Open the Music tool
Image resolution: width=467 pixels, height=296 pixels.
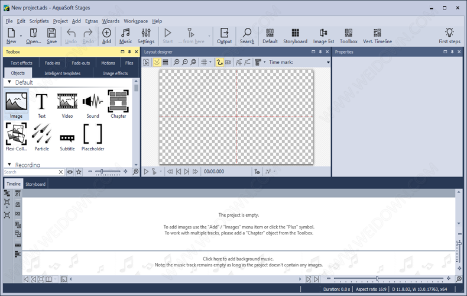(x=125, y=36)
